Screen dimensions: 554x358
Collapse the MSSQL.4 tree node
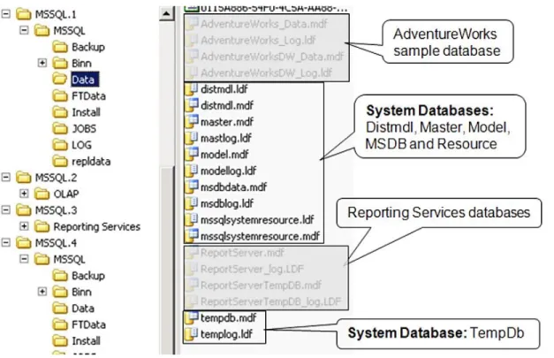[x=6, y=243]
